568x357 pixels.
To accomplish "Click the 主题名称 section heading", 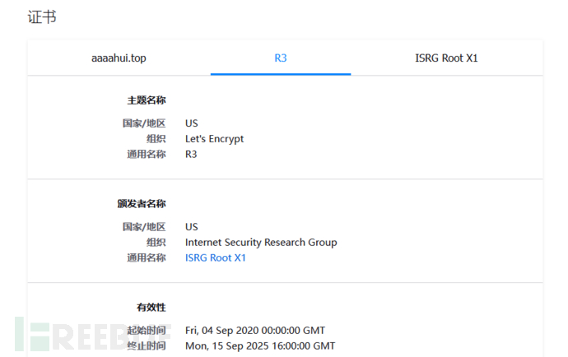I will pos(147,100).
